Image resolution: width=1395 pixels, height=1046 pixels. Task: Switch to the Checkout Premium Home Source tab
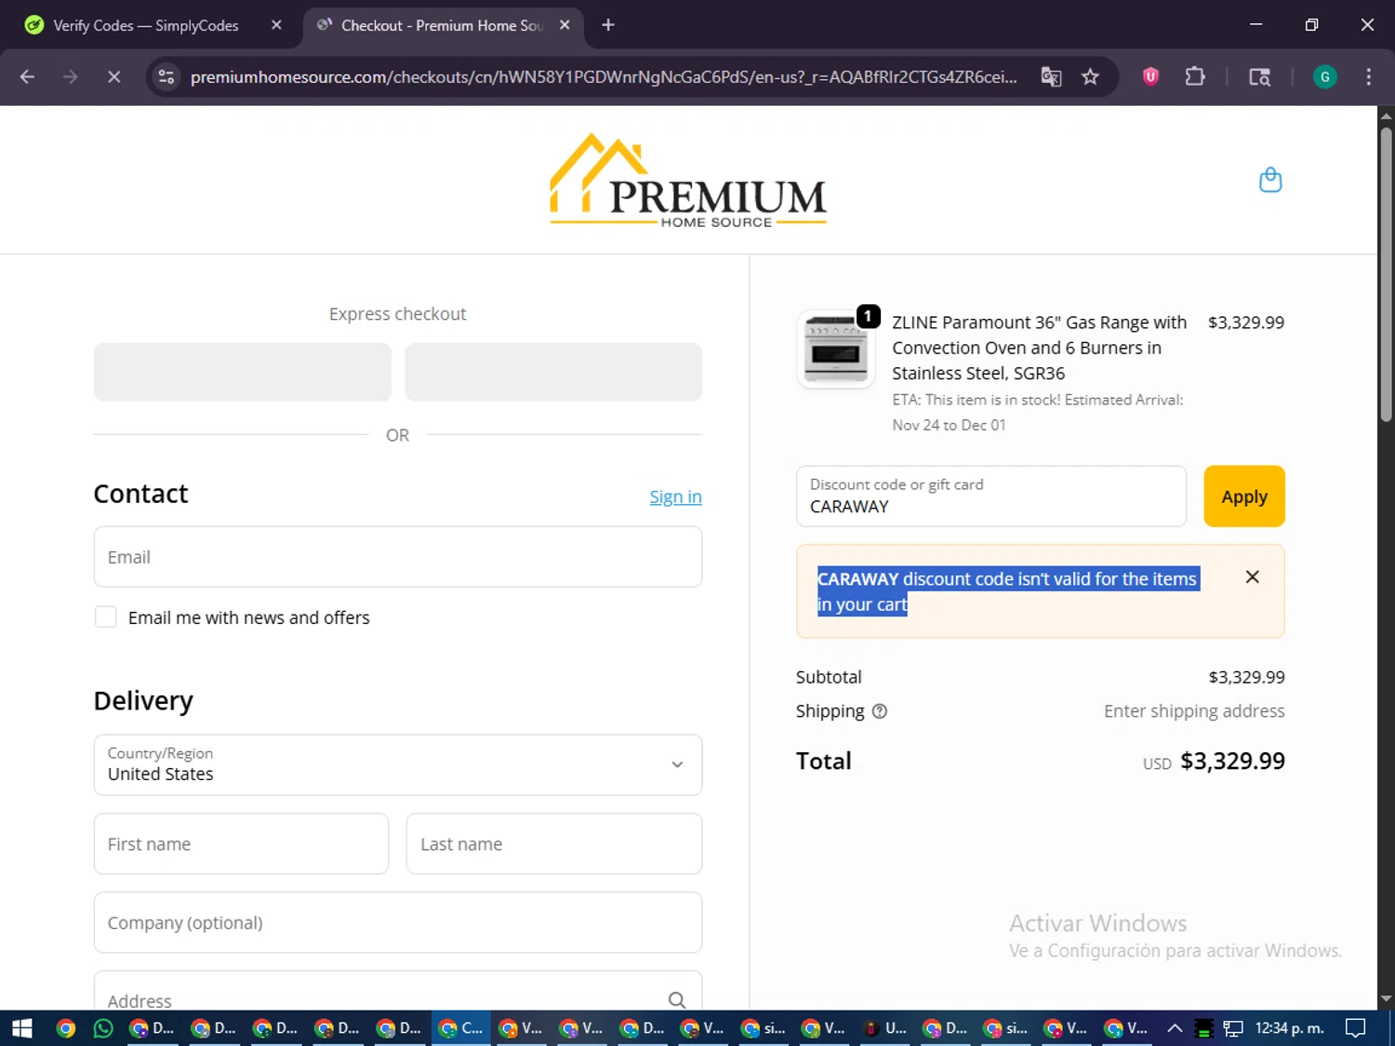pyautogui.click(x=443, y=26)
